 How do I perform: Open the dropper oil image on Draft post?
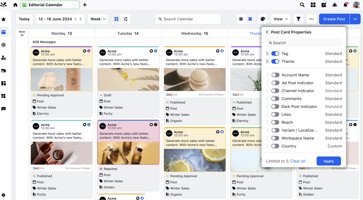click(128, 79)
